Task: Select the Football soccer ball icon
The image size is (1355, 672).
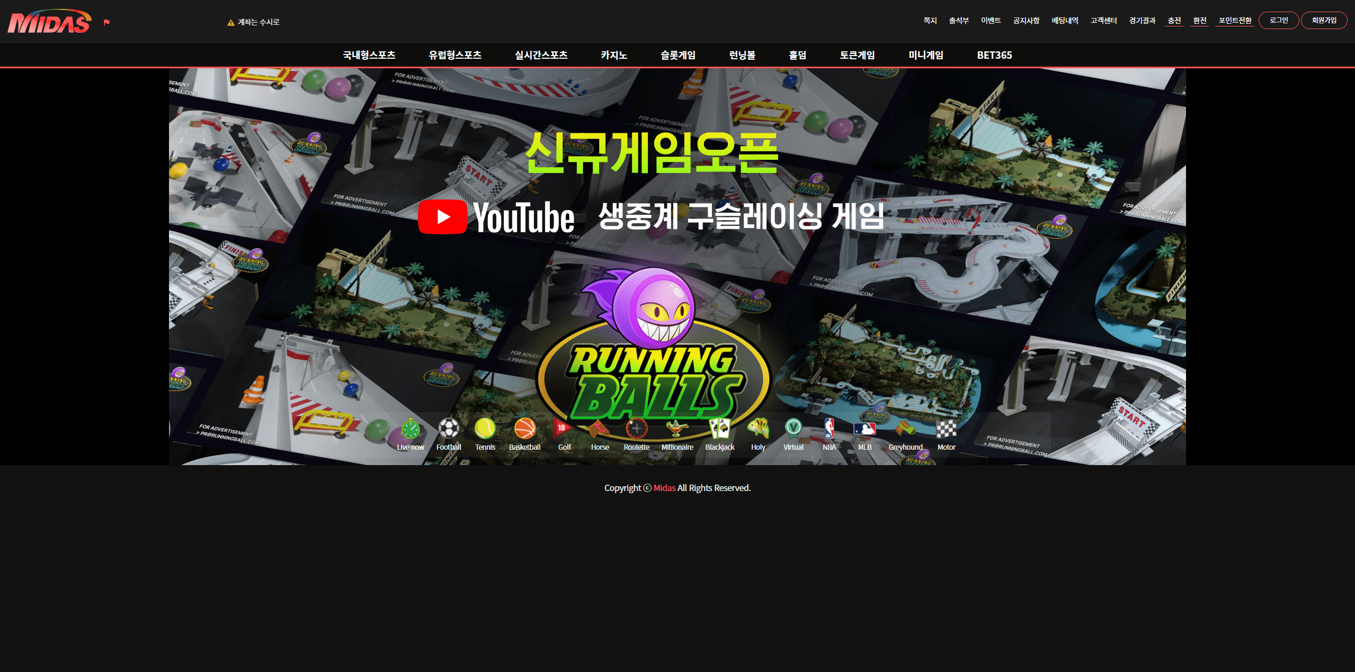Action: click(x=449, y=428)
